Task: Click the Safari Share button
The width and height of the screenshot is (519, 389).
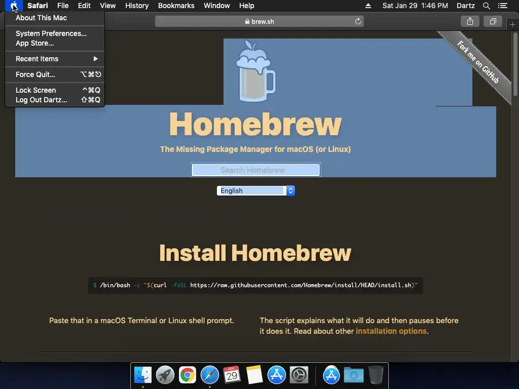Action: point(470,21)
